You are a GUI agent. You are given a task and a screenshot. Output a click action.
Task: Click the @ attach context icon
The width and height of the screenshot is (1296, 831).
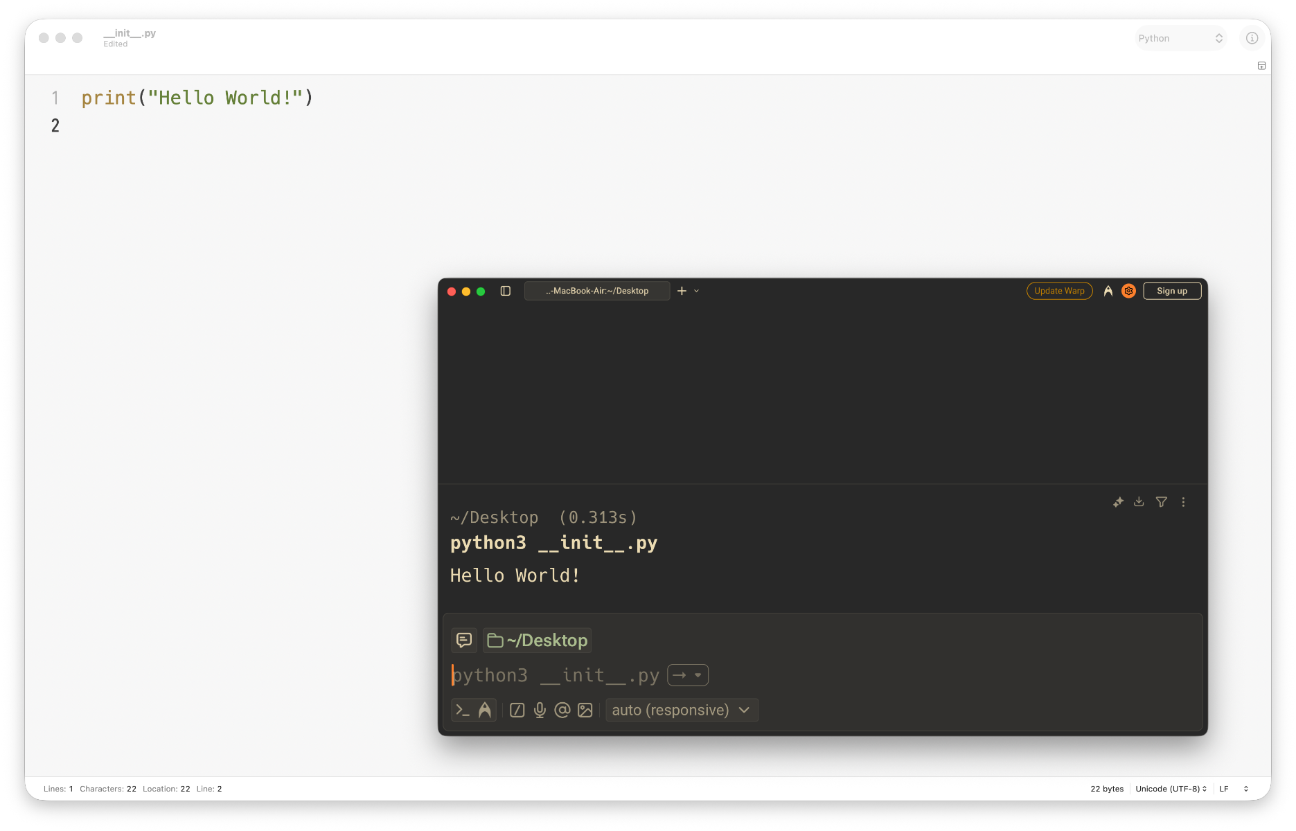pyautogui.click(x=562, y=710)
